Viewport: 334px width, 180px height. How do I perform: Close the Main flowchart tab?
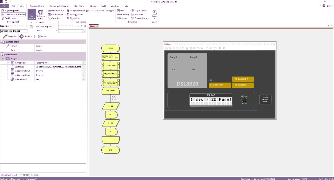coord(97,26)
